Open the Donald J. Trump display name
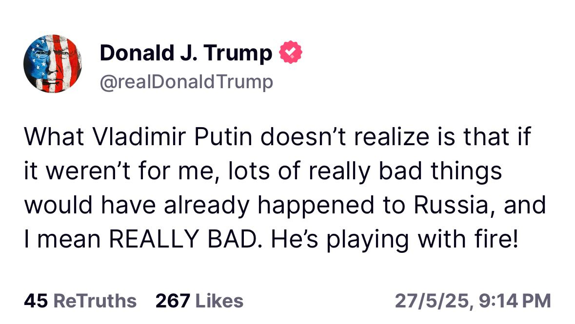The image size is (575, 324). click(186, 53)
